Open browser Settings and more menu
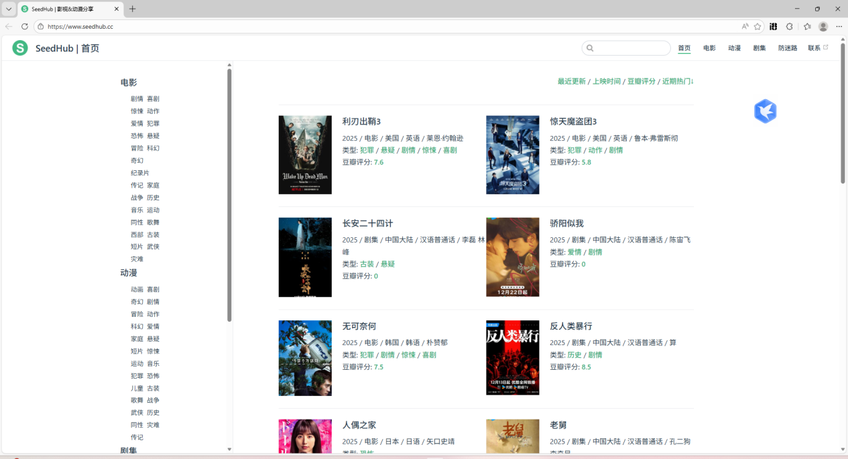848x459 pixels. [x=839, y=26]
